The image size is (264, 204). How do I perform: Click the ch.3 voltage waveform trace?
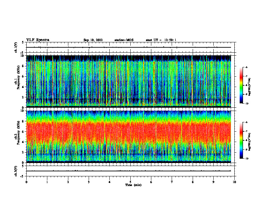tap(128, 171)
